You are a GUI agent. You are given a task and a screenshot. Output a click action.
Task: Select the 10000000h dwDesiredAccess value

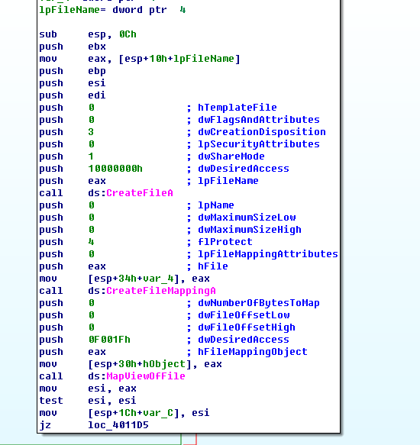[x=115, y=169]
